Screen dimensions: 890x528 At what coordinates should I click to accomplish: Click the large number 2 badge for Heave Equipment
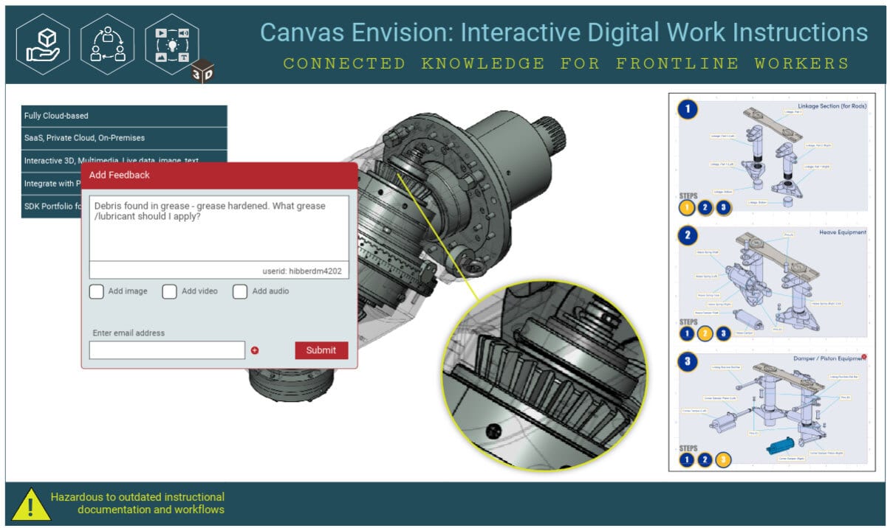pos(688,236)
